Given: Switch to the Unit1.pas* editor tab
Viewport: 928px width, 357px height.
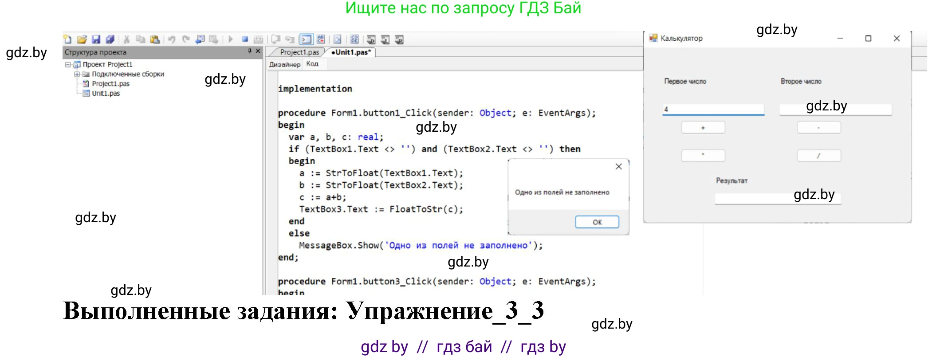Looking at the screenshot, I should pos(350,52).
